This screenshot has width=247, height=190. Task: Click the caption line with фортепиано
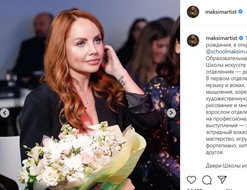tap(226, 146)
